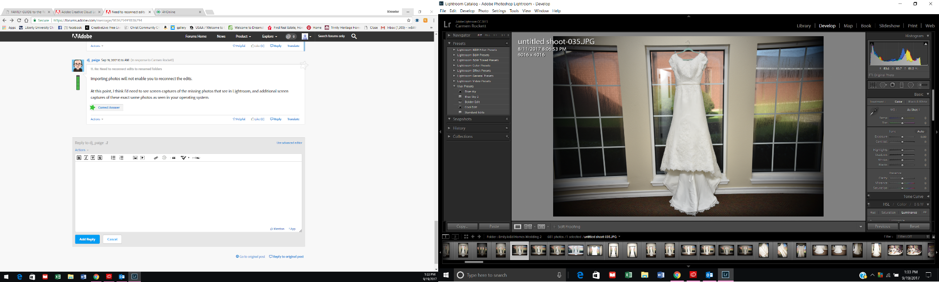
Task: Click the main window display button labeled 1
Action: [446, 237]
